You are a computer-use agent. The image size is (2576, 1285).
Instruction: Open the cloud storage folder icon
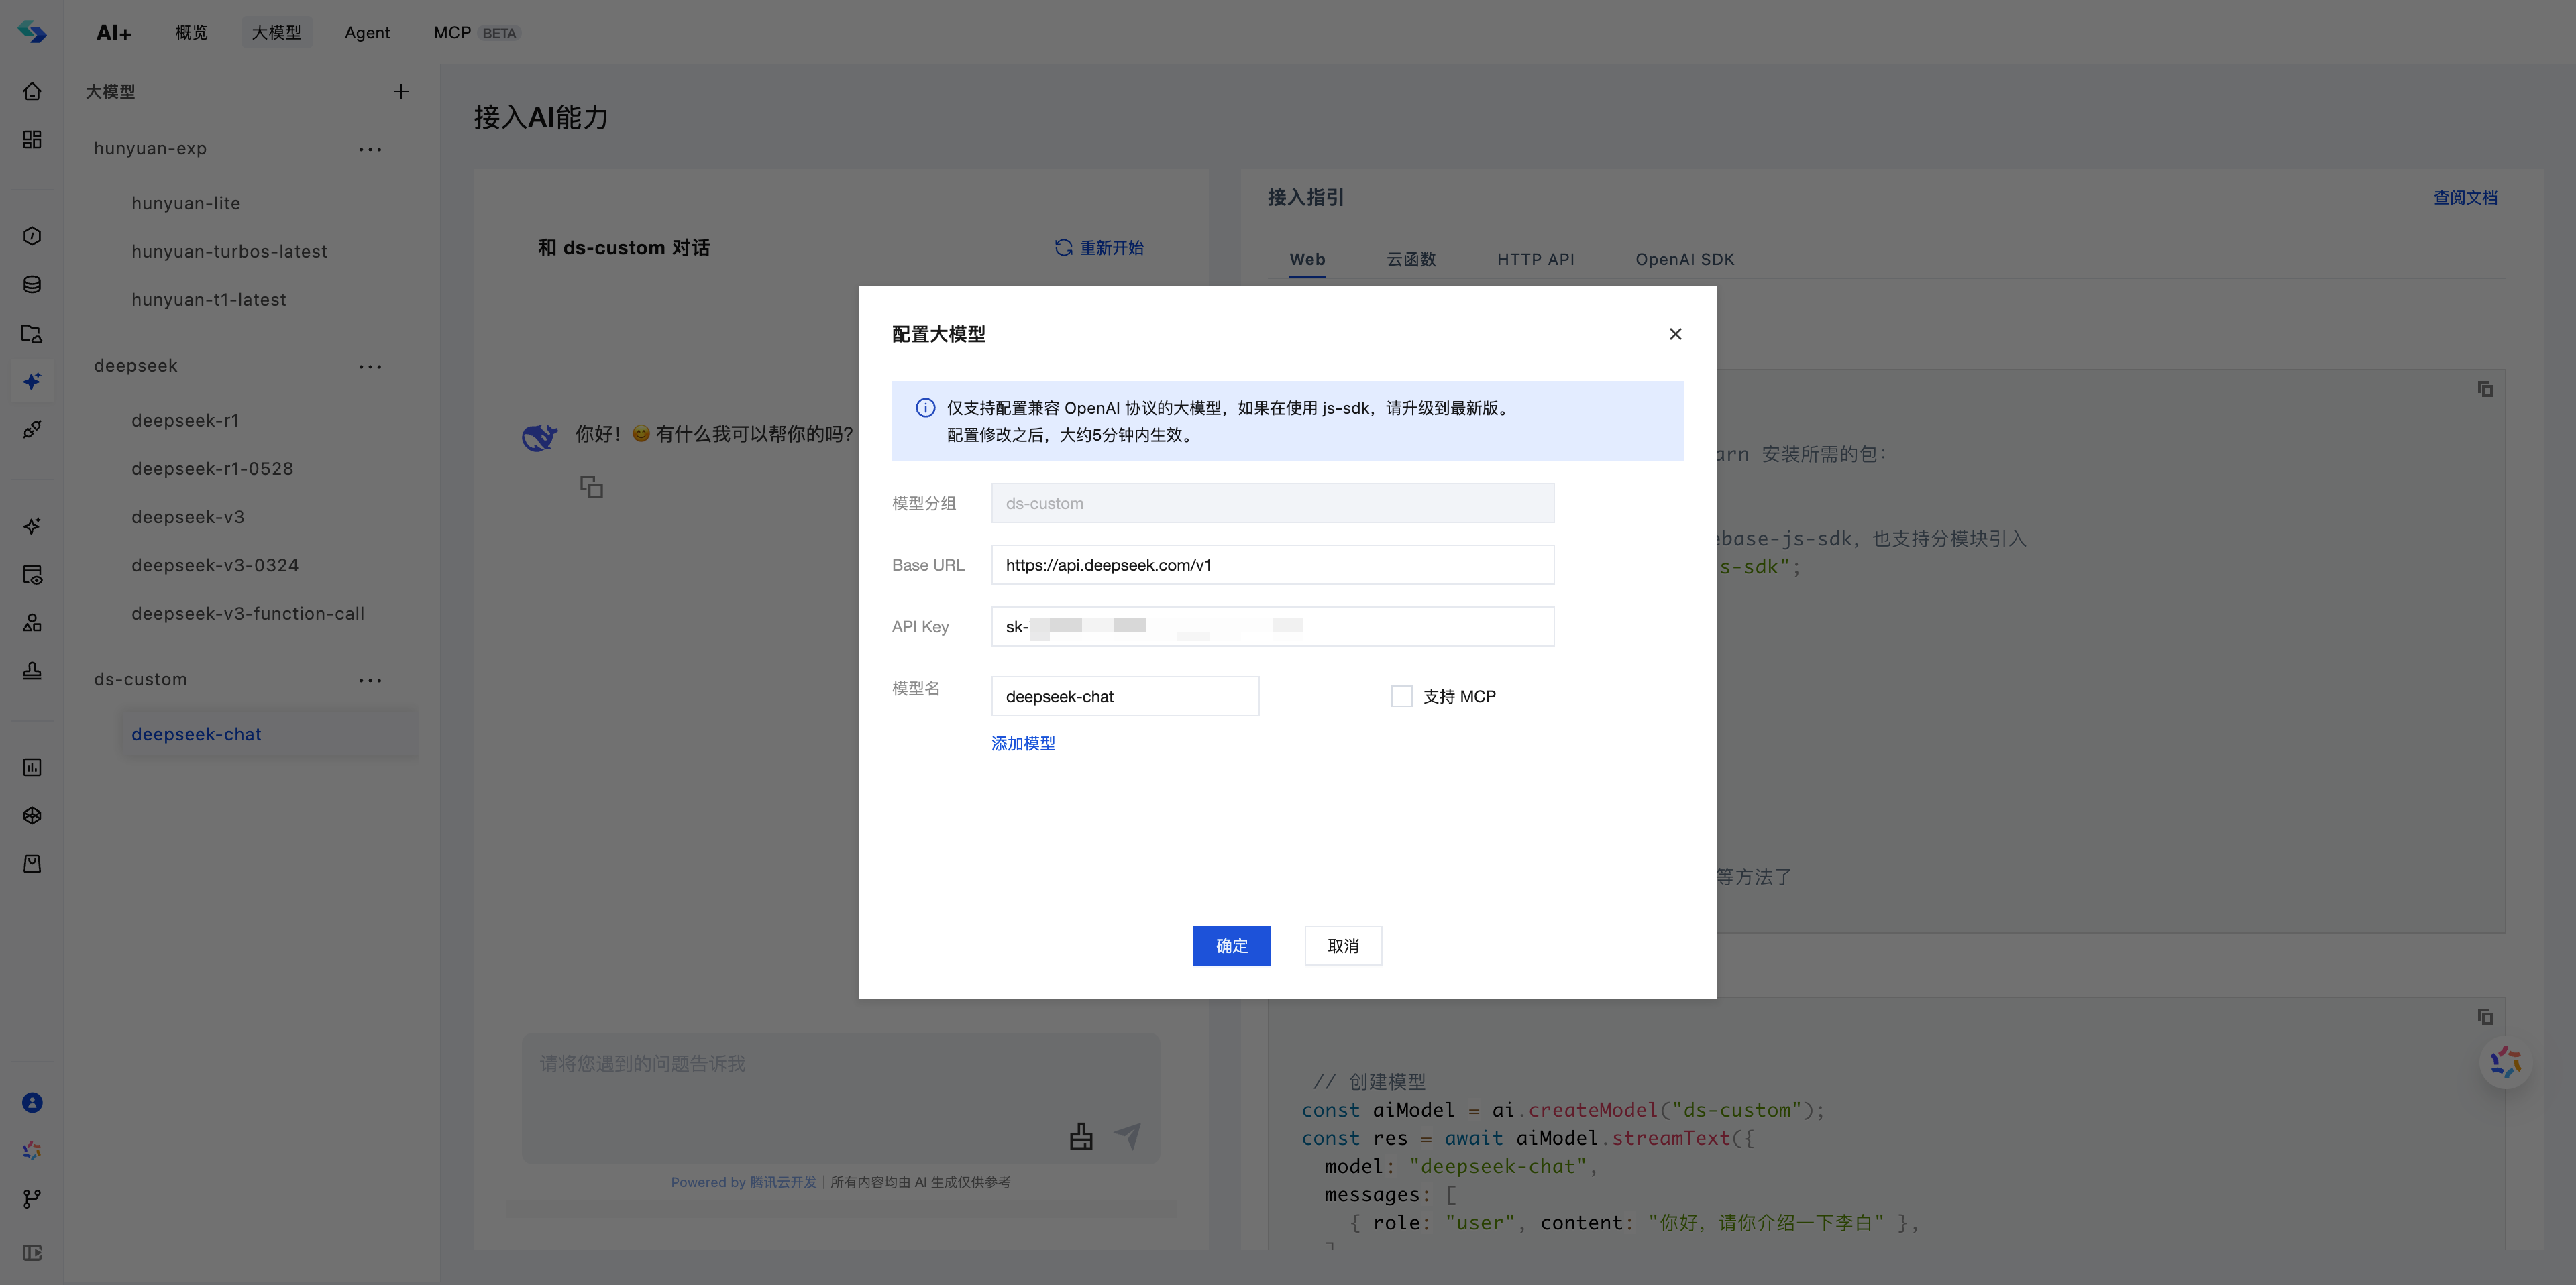tap(32, 333)
